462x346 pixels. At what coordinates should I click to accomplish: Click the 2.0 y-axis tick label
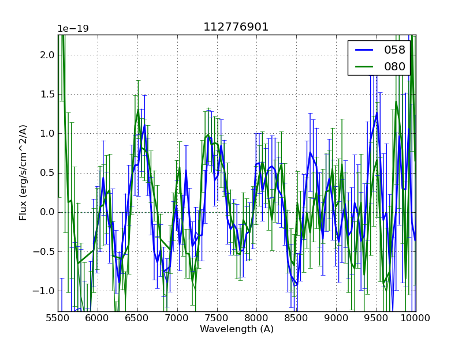pos(47,55)
